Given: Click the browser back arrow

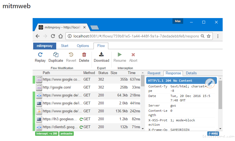Looking at the screenshot, I should click(38, 36).
